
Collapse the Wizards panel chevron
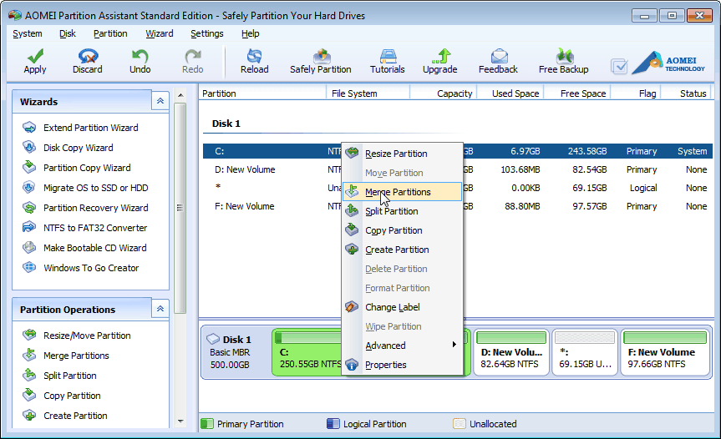point(160,101)
